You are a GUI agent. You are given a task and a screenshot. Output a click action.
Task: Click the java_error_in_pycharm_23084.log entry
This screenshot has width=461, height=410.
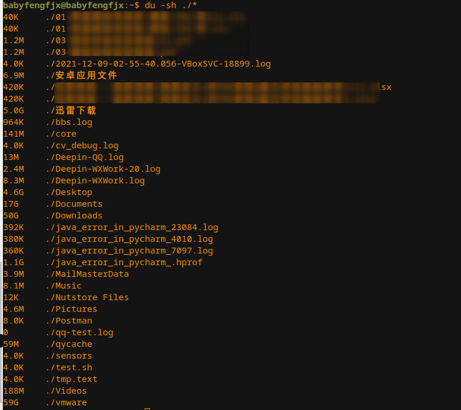pos(132,227)
